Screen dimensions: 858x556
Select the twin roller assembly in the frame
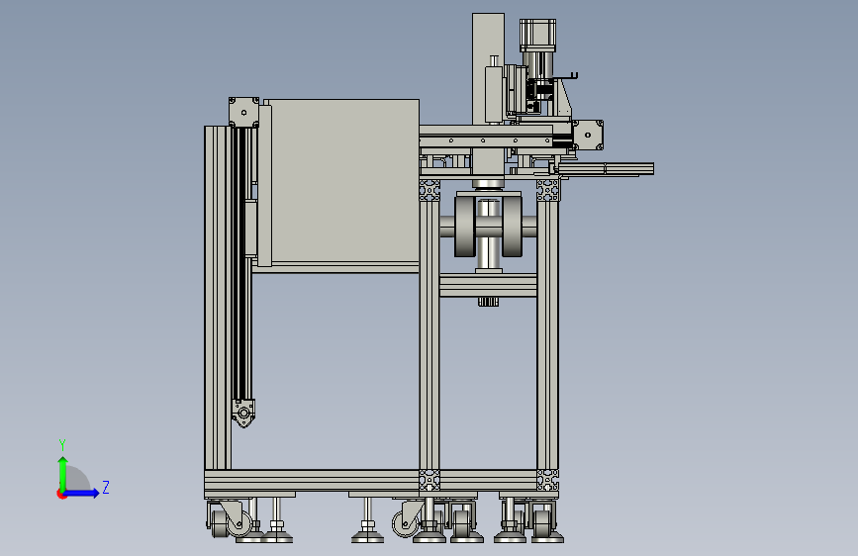(488, 227)
